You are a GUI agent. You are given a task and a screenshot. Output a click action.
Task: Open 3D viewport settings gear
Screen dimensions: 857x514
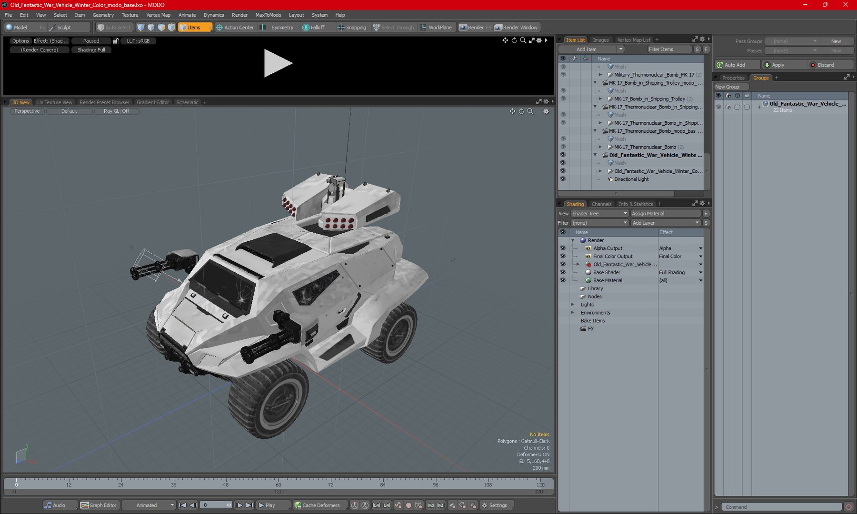[546, 111]
